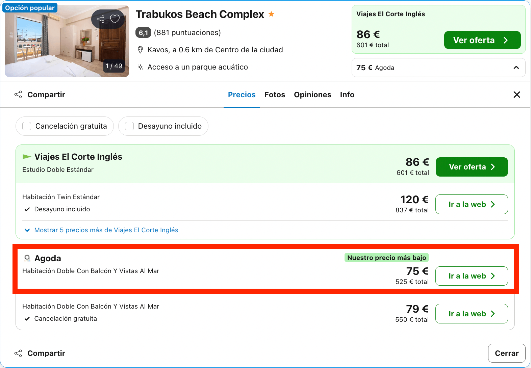Click the Agoda provider name heading
Screen dimensions: 531x368
48,258
